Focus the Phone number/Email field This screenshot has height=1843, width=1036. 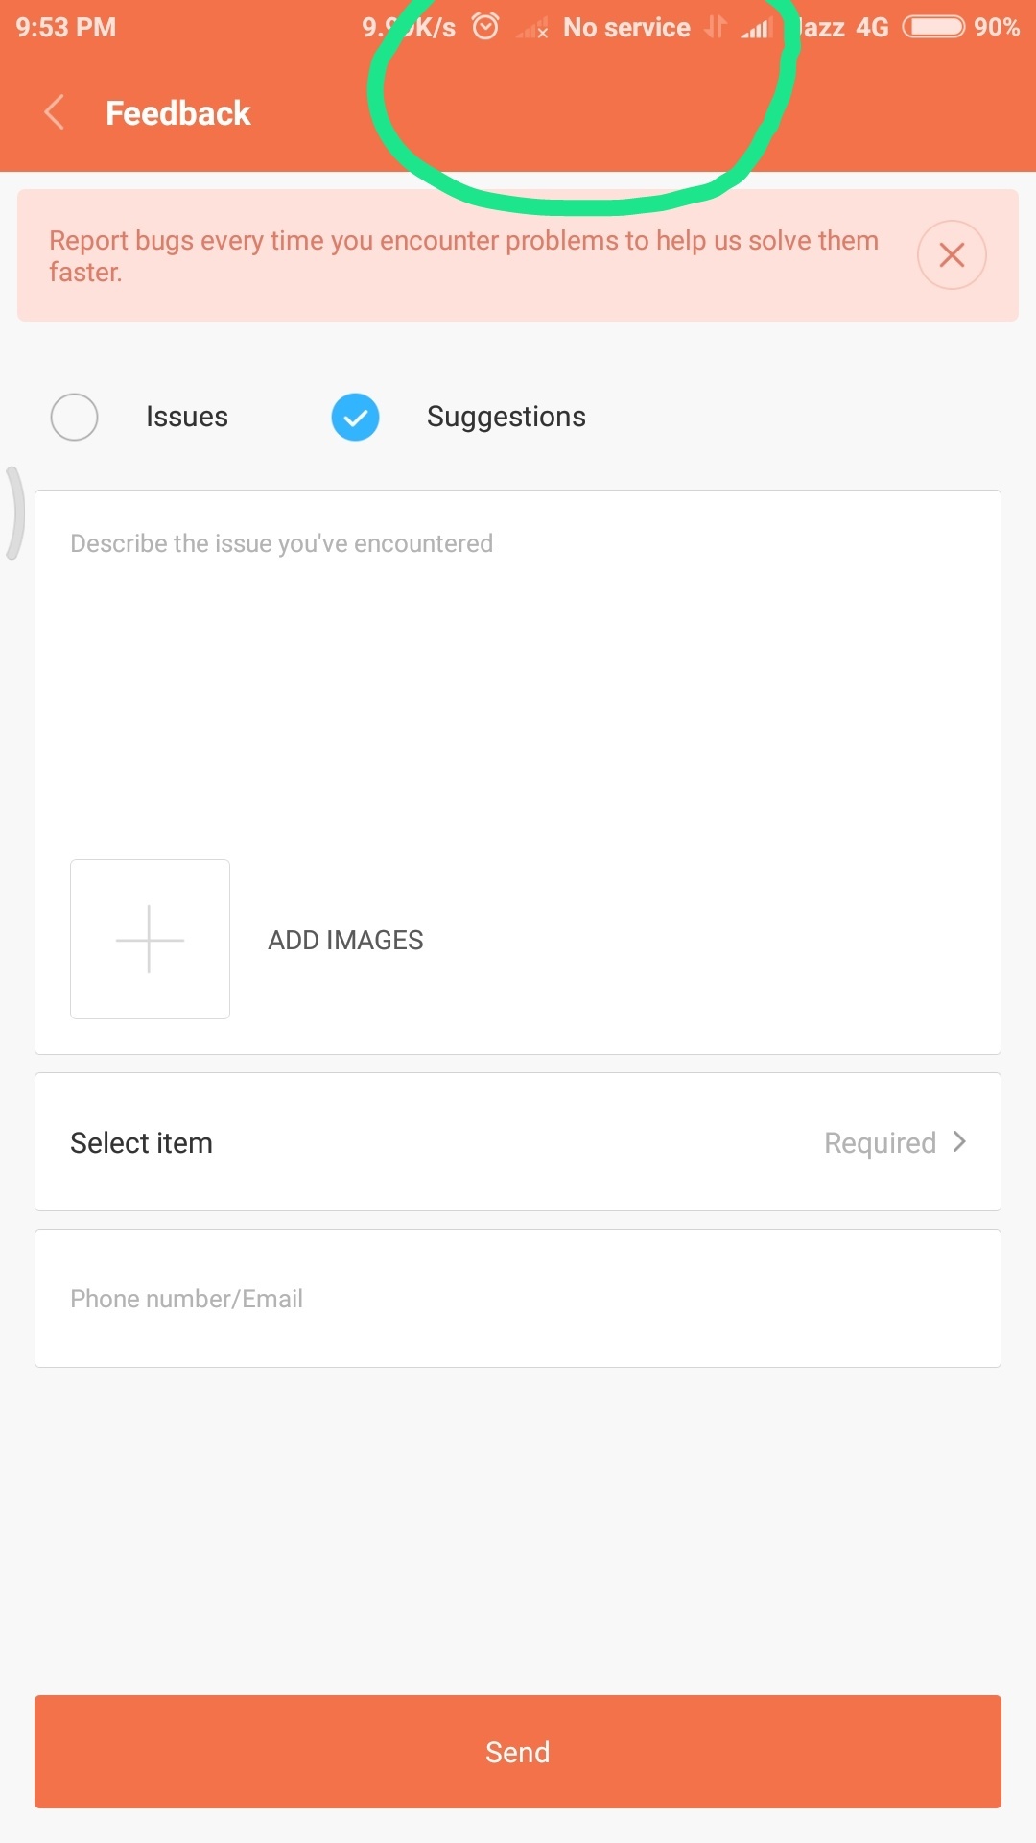coord(518,1298)
